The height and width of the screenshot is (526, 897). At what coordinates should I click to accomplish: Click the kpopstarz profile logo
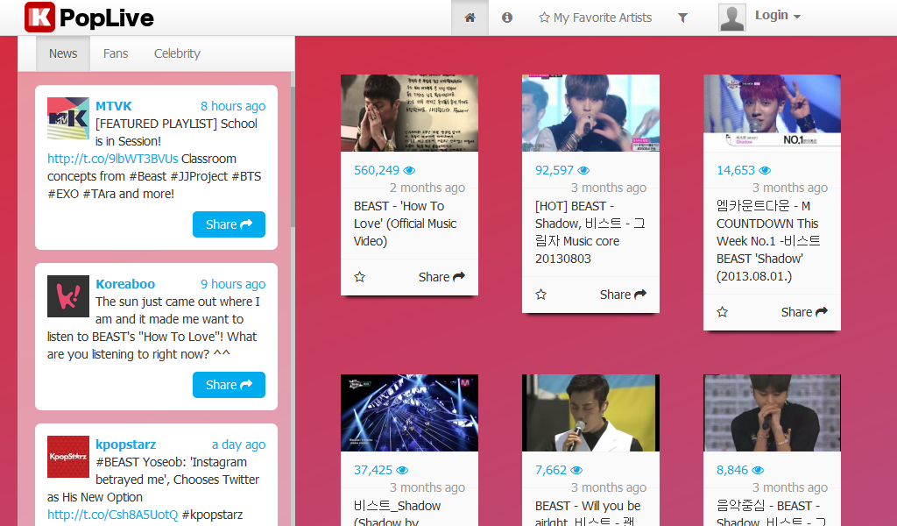(x=68, y=457)
